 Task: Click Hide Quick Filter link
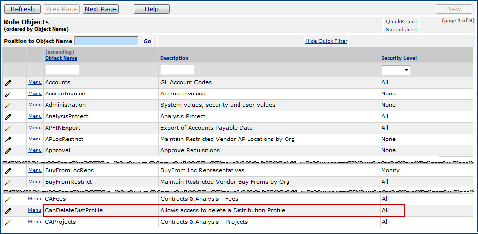[x=326, y=41]
